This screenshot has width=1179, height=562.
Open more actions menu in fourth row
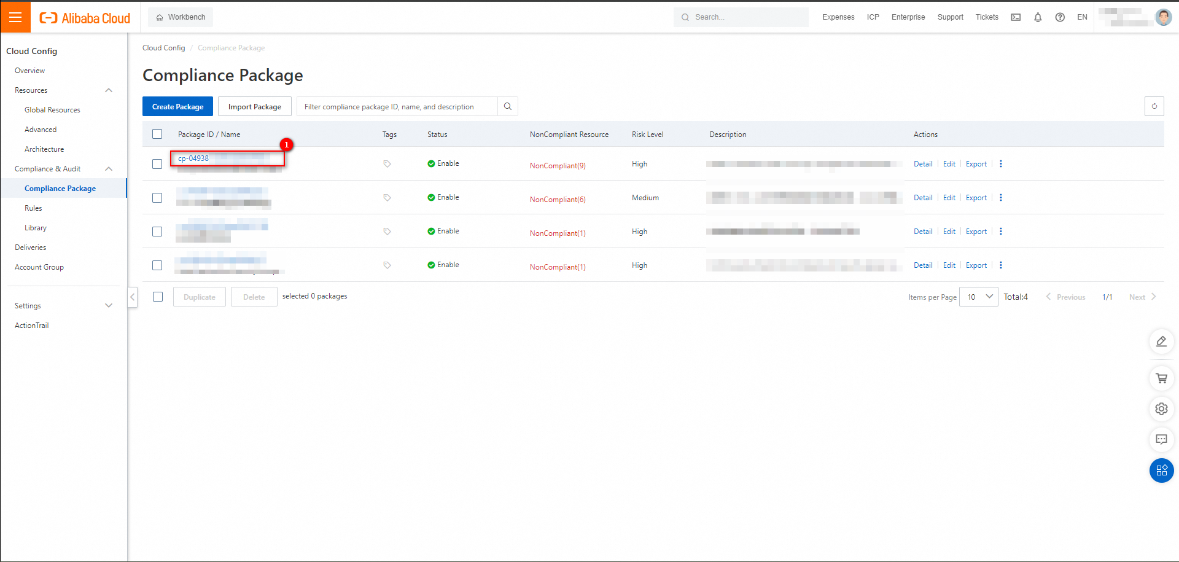(1001, 265)
